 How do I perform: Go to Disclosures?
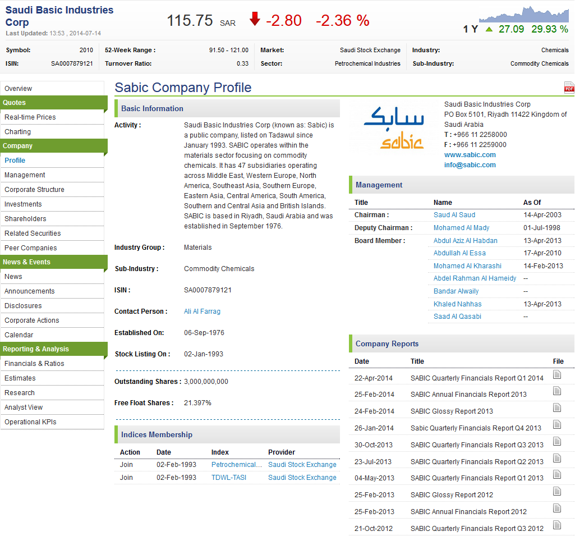(x=52, y=306)
